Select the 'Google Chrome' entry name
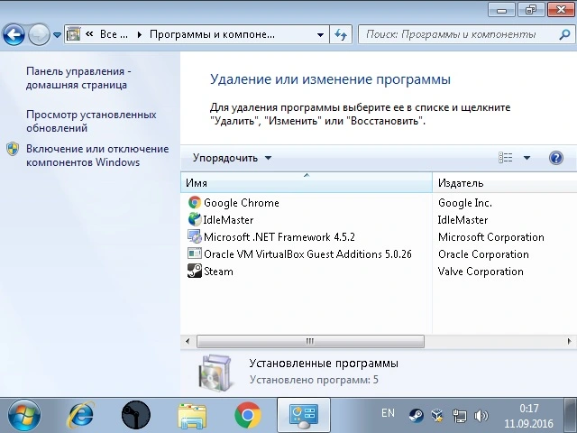Viewport: 577px width, 433px height. coord(242,203)
